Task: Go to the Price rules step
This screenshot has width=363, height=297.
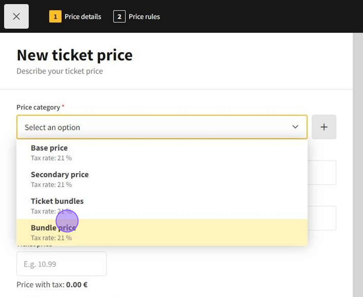Action: point(144,16)
